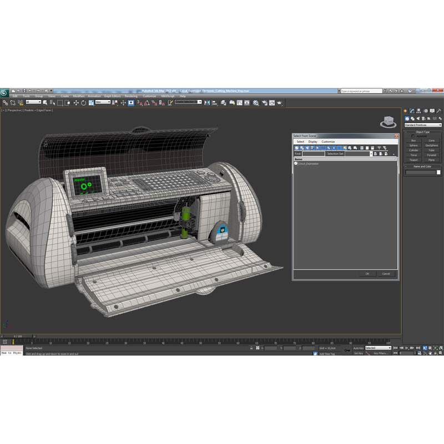444x444 pixels.
Task: Collapse the Object Type rollout
Action: point(406,132)
